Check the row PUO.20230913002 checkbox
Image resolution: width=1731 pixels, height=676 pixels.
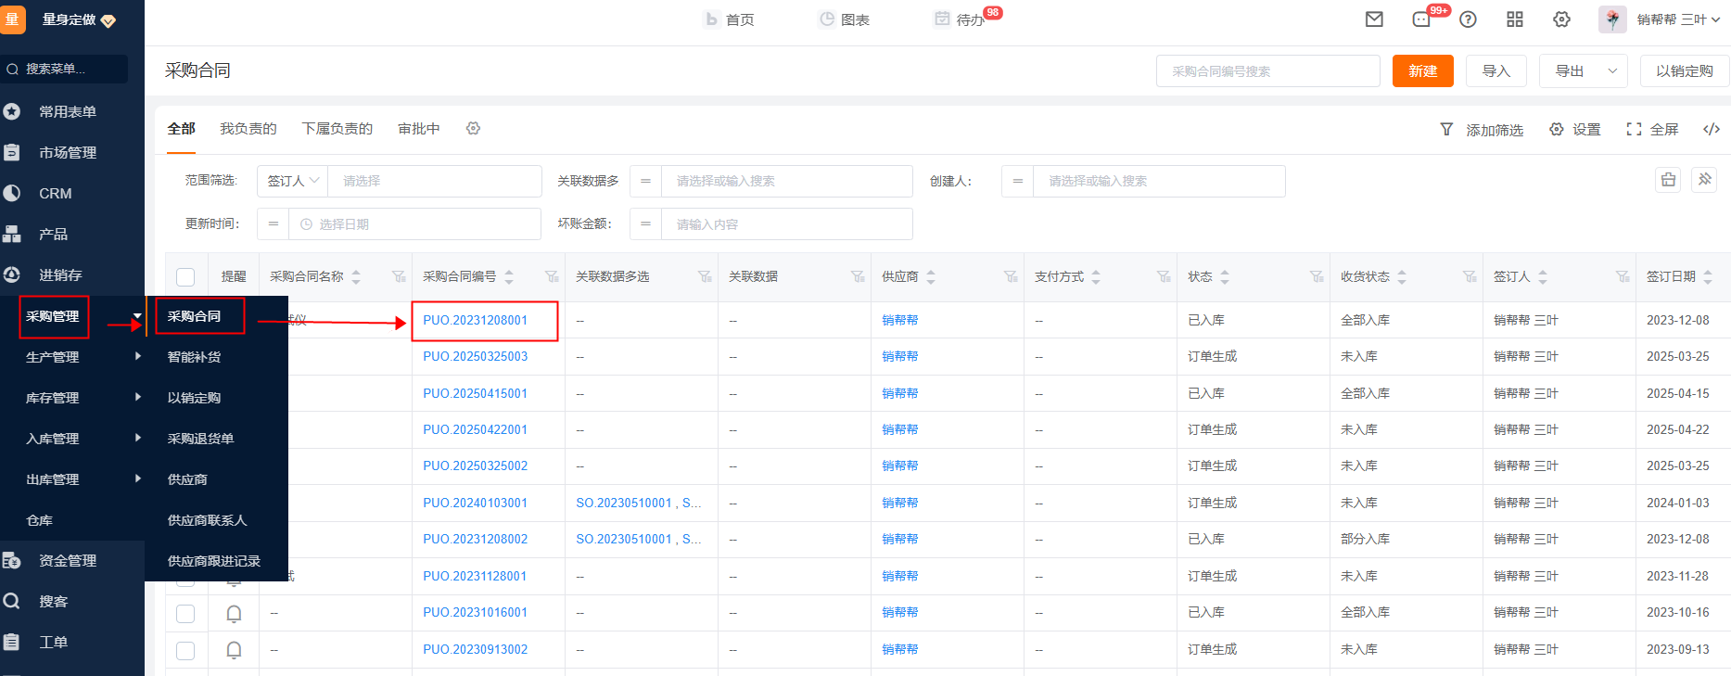tap(185, 650)
